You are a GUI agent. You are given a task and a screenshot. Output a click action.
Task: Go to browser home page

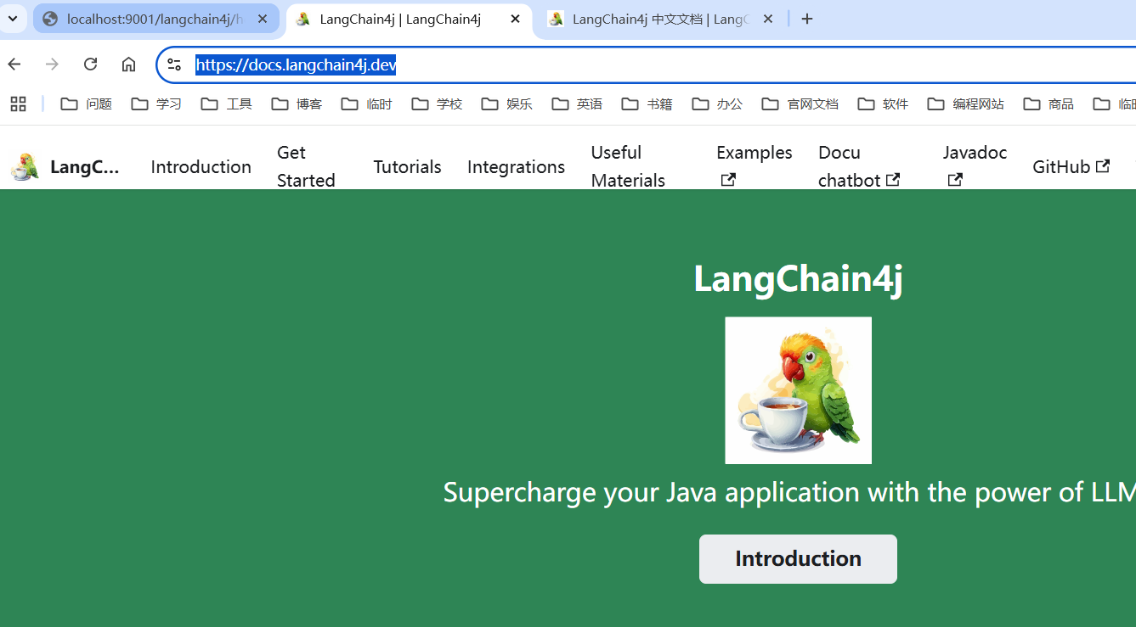[128, 64]
